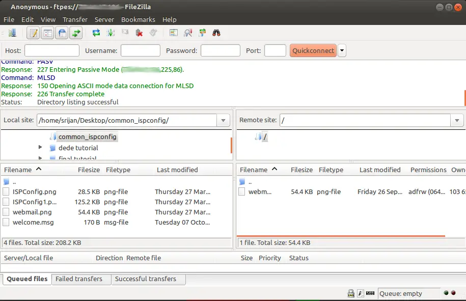Screen dimensions: 466x301
Task: Open the Quickconnect history dropdown arrow
Action: (342, 50)
